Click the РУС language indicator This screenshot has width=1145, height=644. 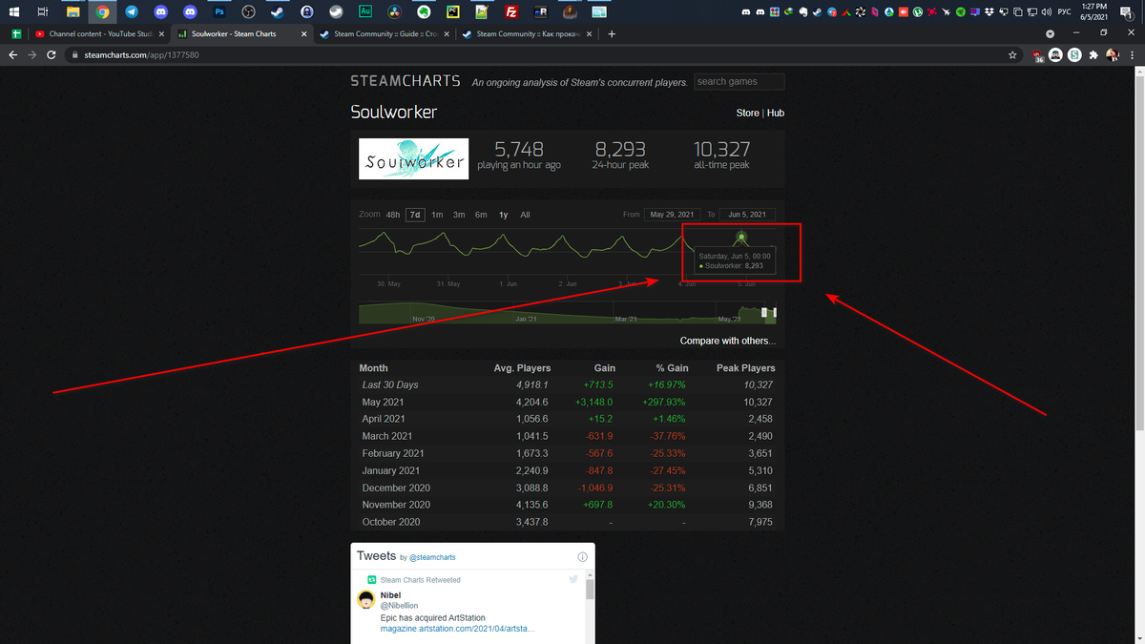pos(1064,12)
